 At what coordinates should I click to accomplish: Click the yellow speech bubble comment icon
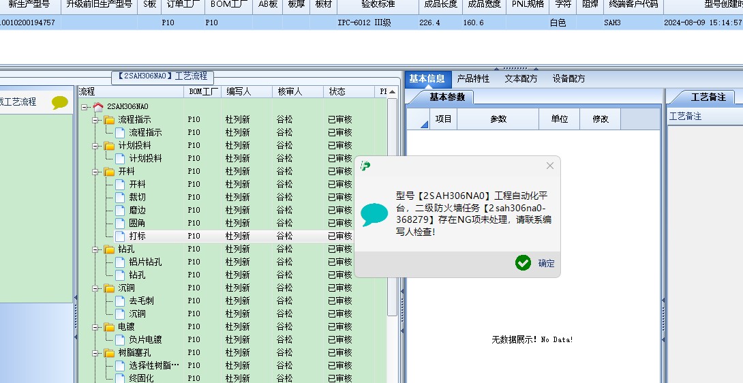coord(60,102)
